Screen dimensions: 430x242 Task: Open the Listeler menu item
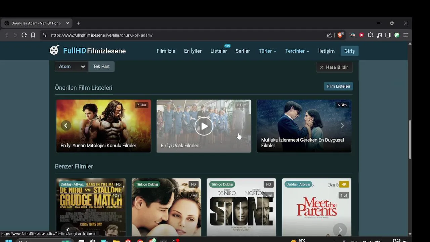219,51
